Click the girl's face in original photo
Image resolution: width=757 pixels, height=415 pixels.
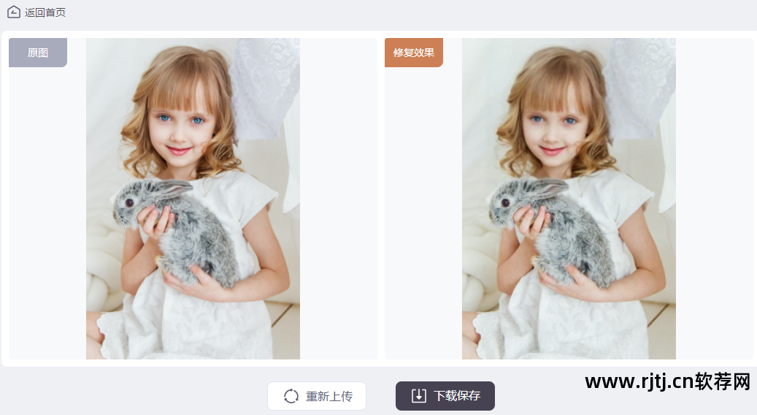point(181,128)
